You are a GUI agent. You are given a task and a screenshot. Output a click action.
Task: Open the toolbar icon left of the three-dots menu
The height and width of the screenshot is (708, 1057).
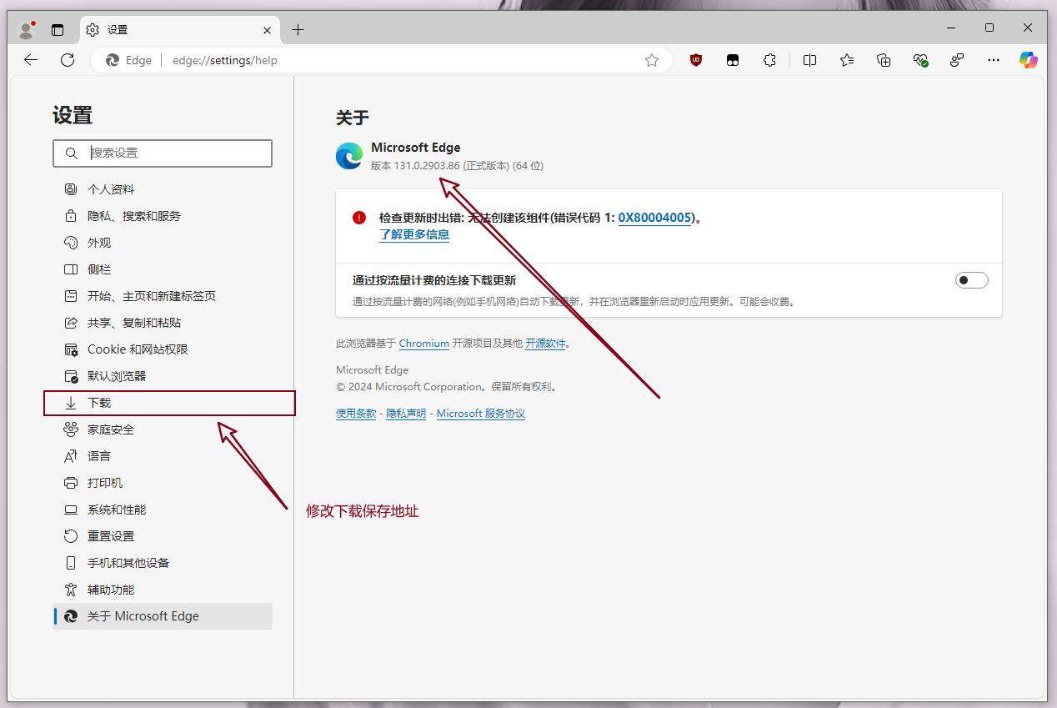pyautogui.click(x=957, y=60)
